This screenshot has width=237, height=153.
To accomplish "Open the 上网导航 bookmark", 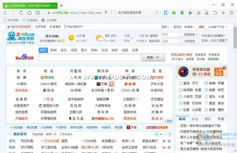I will tap(49, 20).
